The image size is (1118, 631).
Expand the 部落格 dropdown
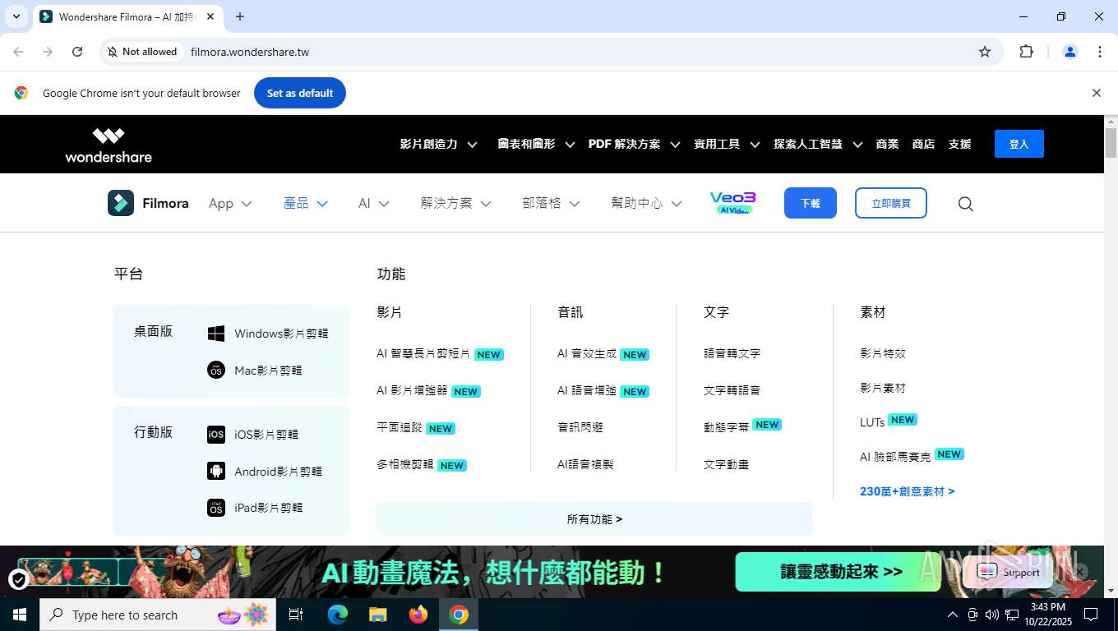[551, 204]
